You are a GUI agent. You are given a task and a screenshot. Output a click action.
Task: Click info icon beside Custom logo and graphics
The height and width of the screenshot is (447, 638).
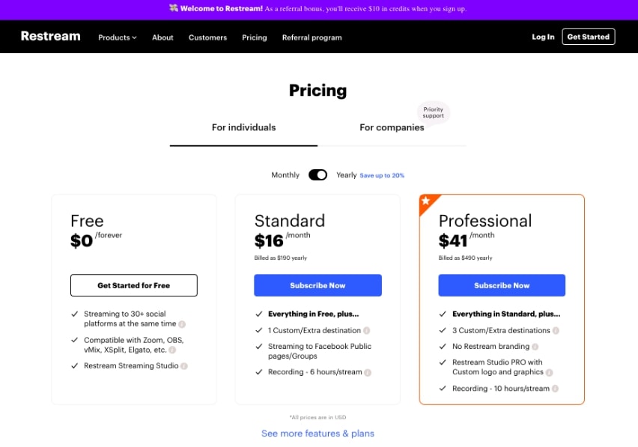(x=550, y=373)
